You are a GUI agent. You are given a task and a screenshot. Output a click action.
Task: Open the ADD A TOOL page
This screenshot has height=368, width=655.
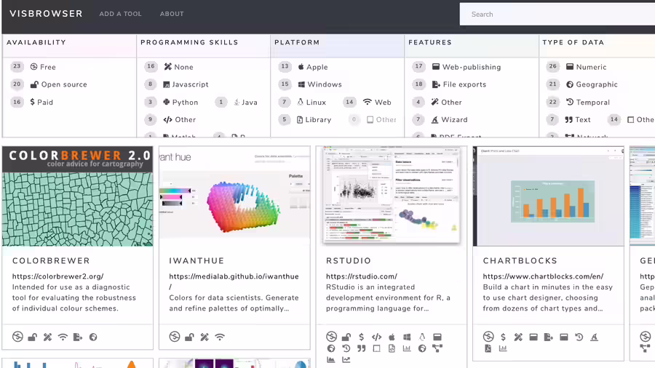[x=120, y=14]
